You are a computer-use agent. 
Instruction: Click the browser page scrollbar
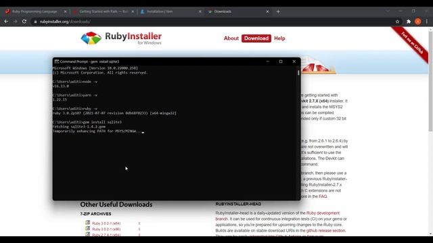430,81
